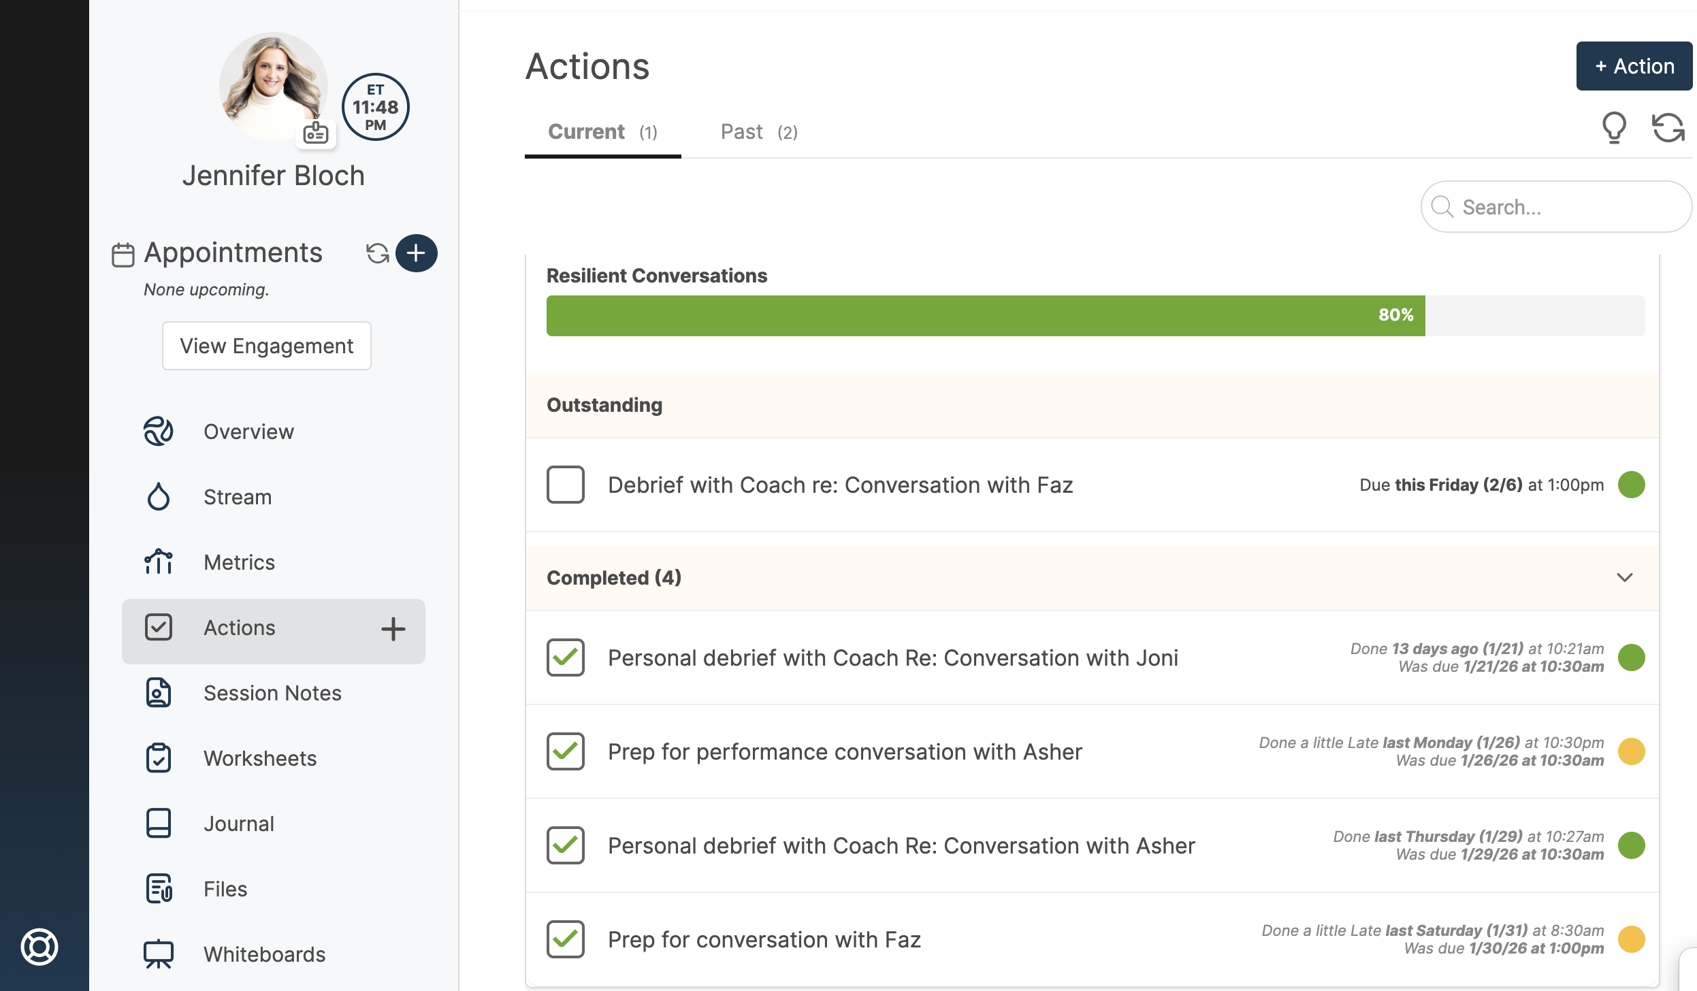
Task: Open the contact card badge on the profile photo
Action: point(316,133)
